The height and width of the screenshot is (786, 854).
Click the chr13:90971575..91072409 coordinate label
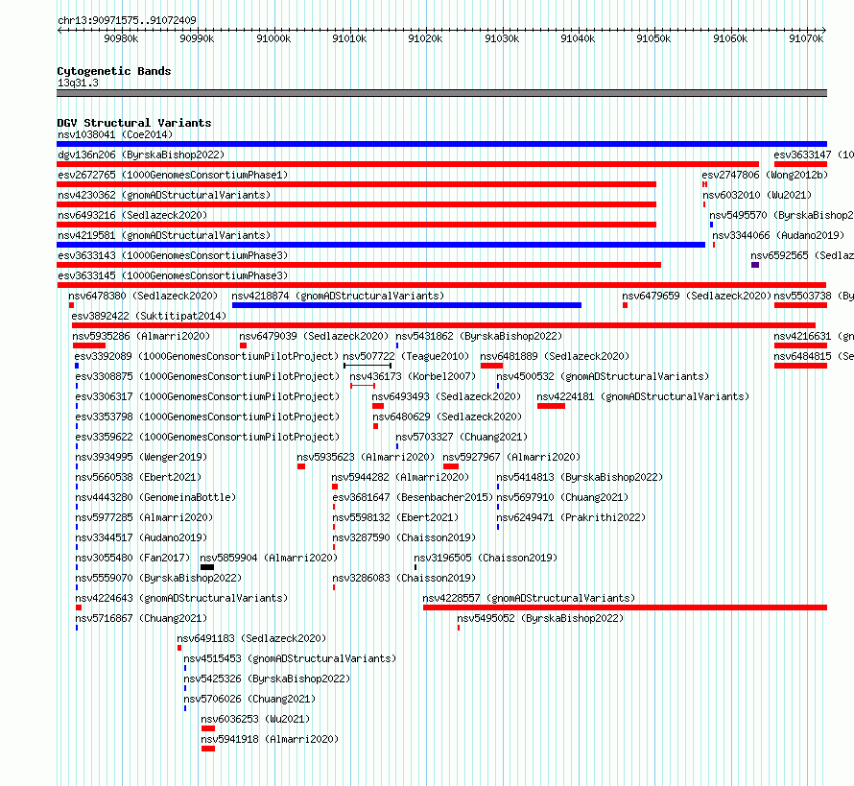pyautogui.click(x=127, y=20)
